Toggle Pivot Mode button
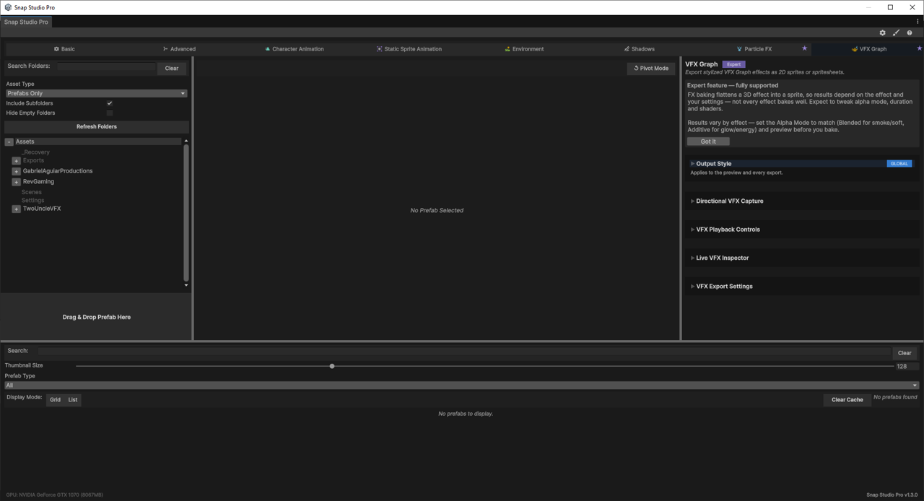This screenshot has width=924, height=501. (x=651, y=69)
